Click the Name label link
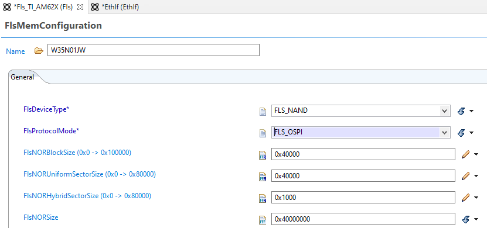Viewport: 487px width, 228px height. (x=15, y=51)
